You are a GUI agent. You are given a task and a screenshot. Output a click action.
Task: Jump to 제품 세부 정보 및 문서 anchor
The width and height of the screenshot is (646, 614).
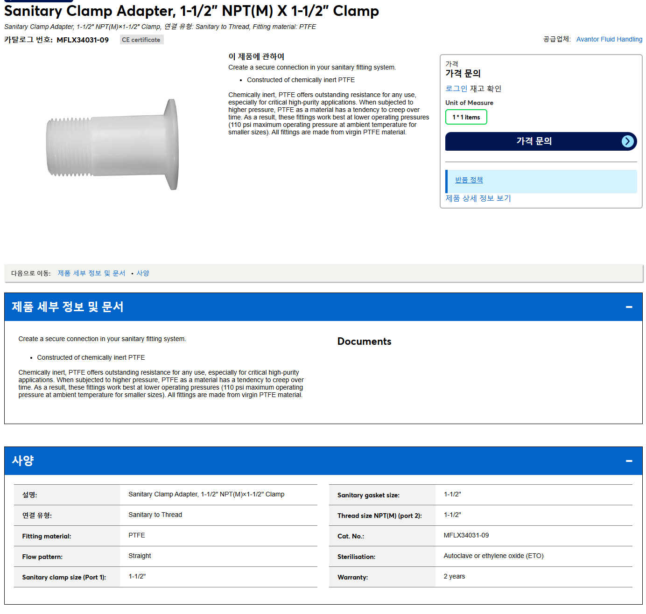tap(91, 273)
